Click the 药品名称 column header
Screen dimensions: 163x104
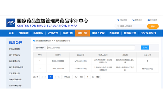pyautogui.click(x=81, y=55)
